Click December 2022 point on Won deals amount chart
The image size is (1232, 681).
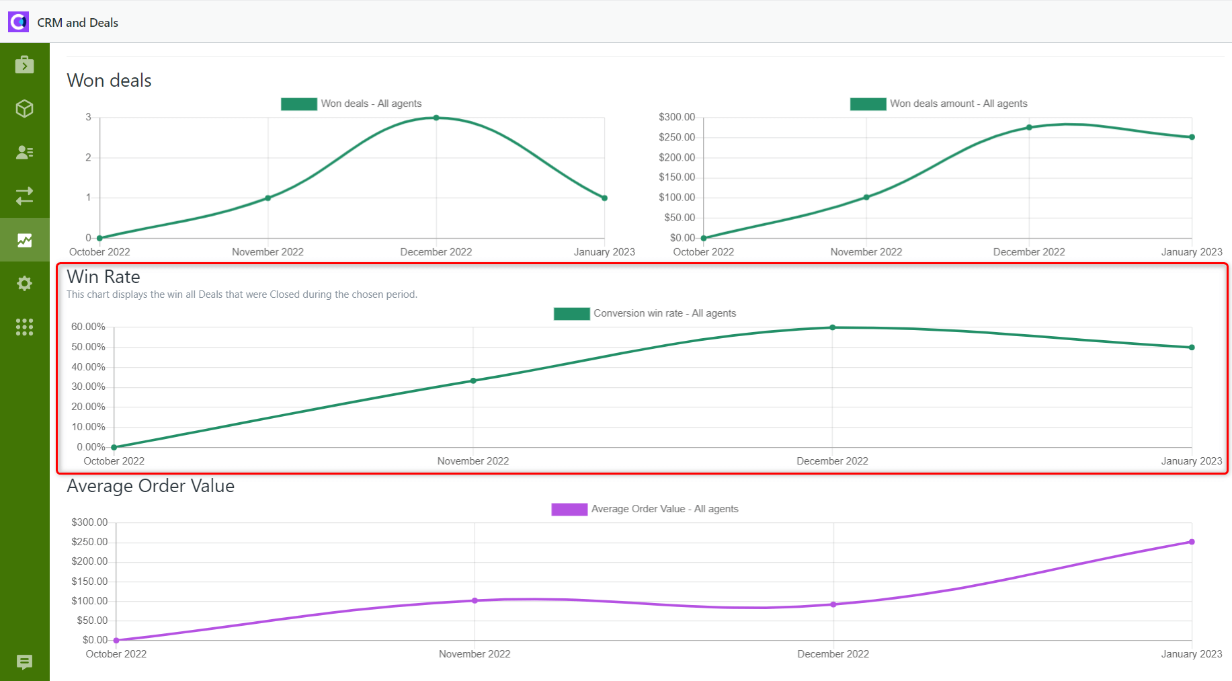tap(1029, 127)
